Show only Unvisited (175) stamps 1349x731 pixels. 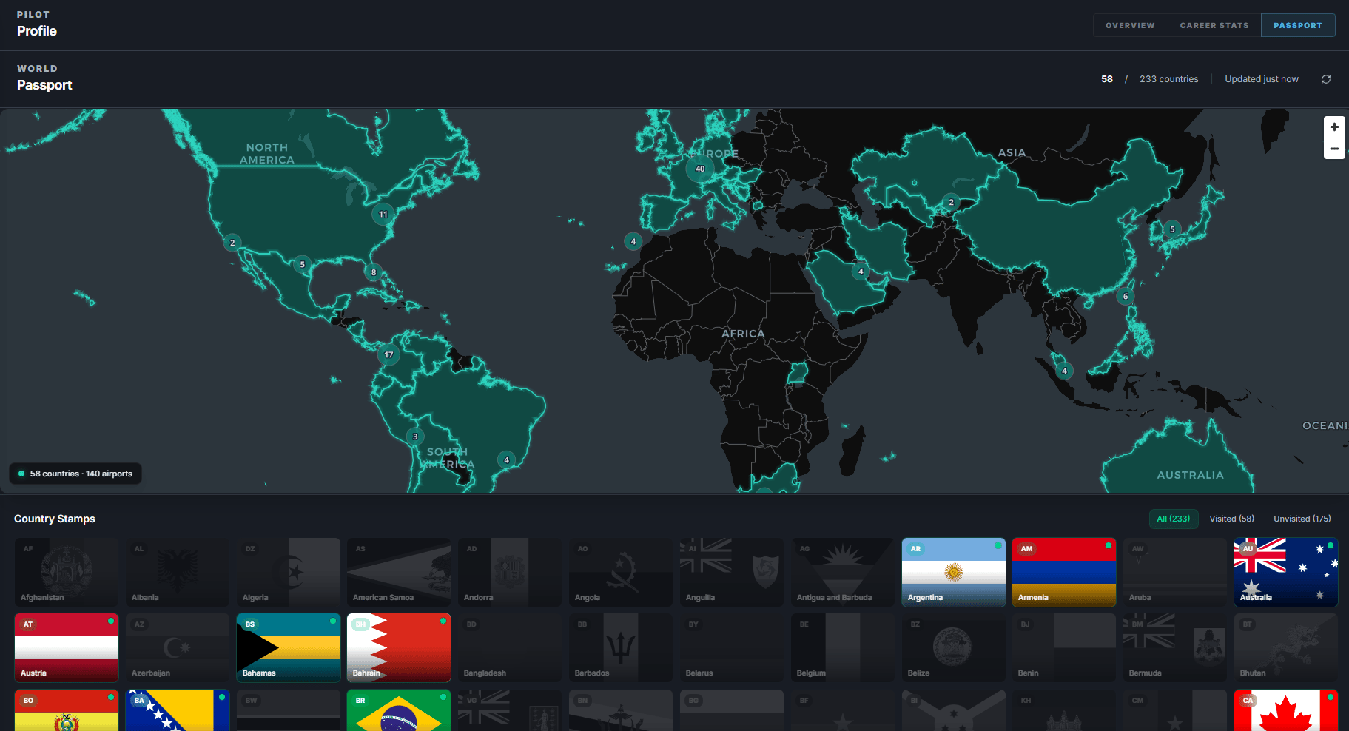(x=1302, y=519)
